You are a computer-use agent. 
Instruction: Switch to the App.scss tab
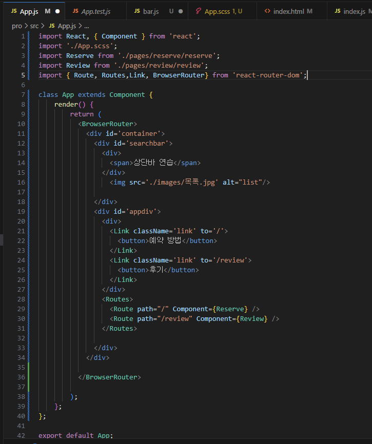(x=222, y=11)
